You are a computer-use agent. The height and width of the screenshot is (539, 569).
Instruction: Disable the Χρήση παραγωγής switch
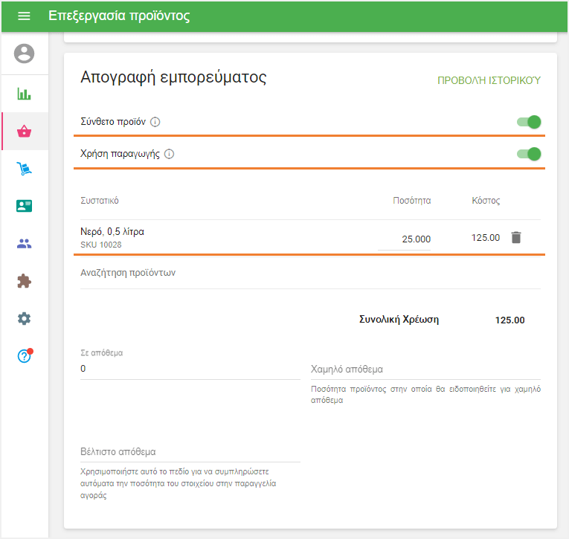click(529, 154)
